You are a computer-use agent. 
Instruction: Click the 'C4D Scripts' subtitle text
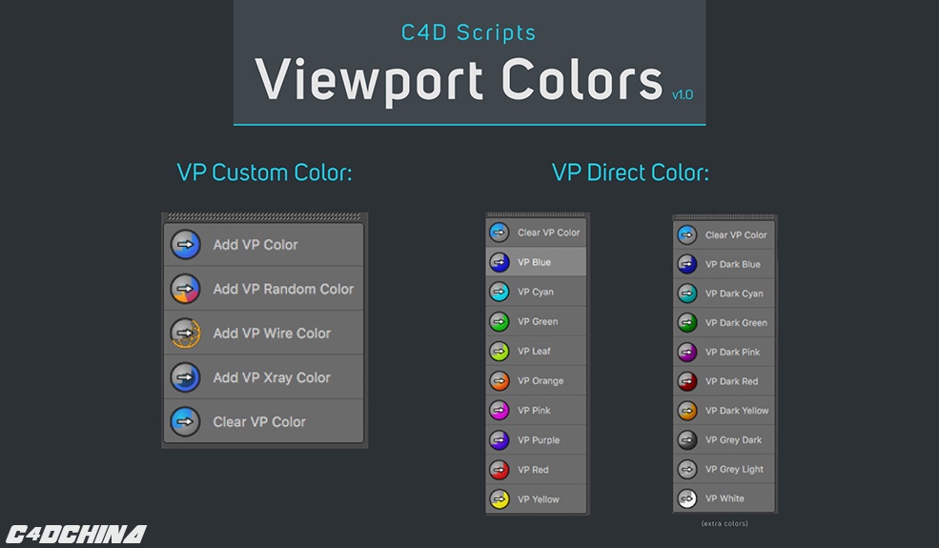click(468, 33)
